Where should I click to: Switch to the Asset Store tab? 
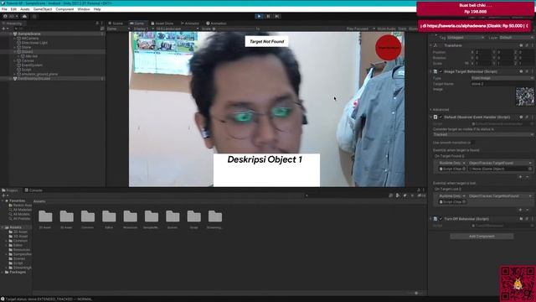(162, 23)
